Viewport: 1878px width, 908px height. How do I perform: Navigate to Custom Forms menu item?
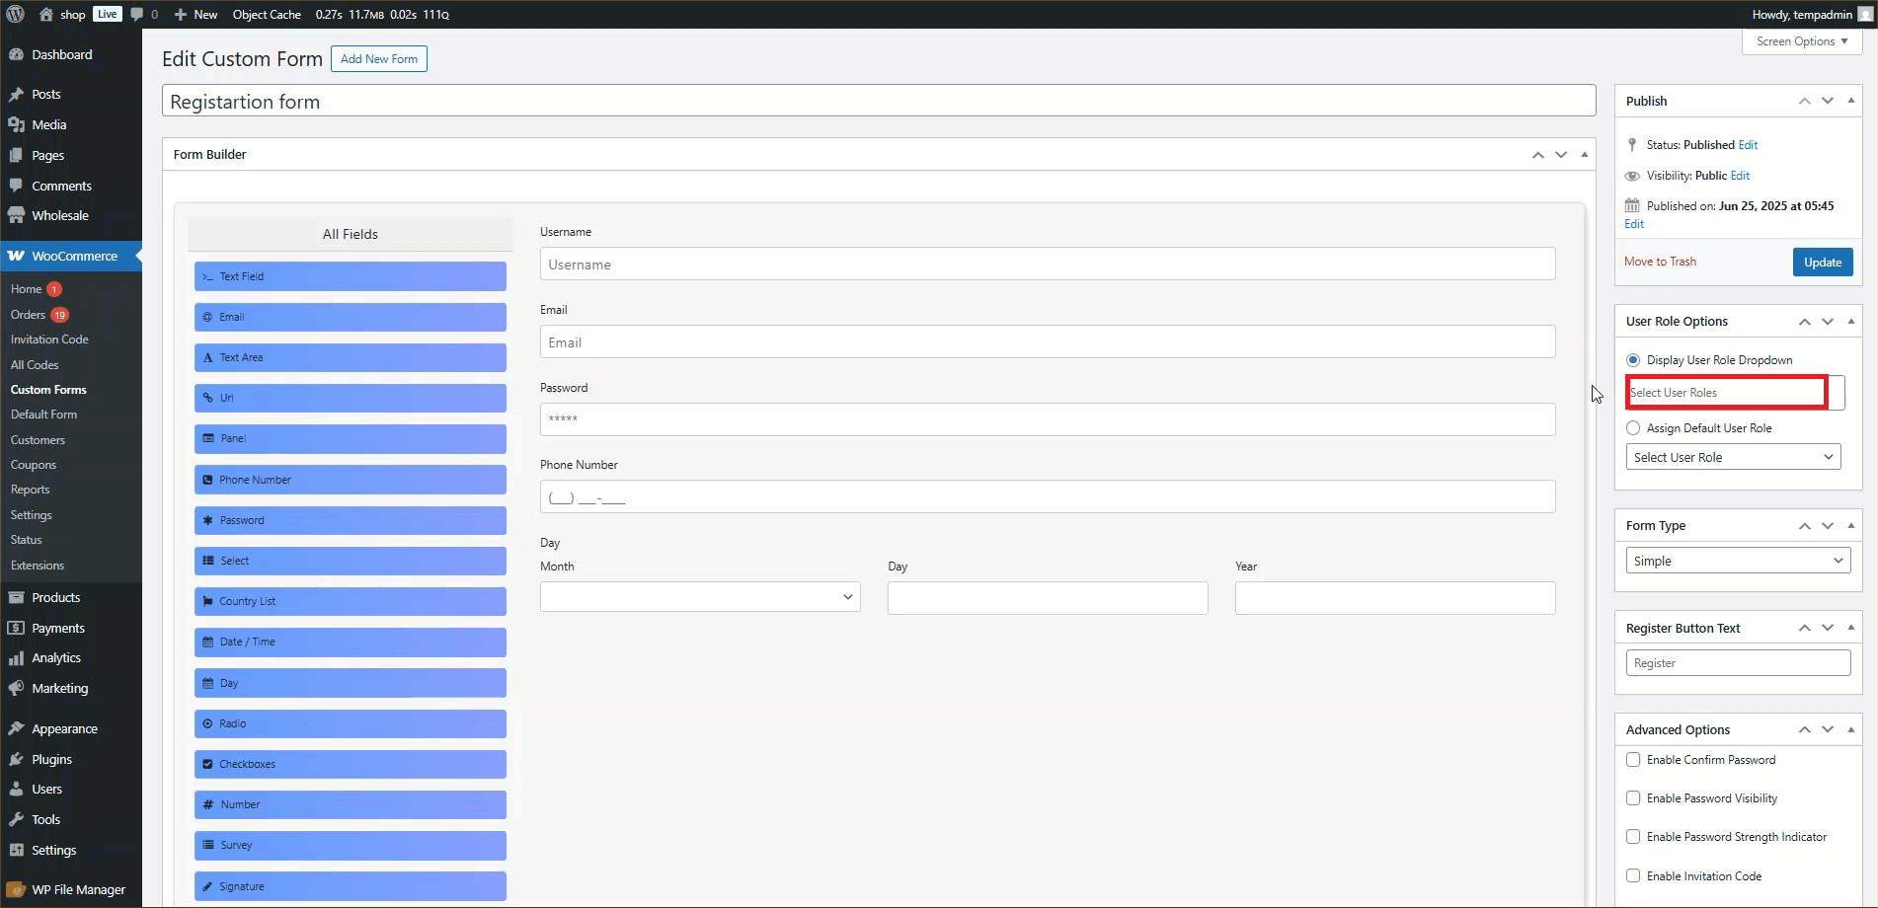(x=47, y=389)
